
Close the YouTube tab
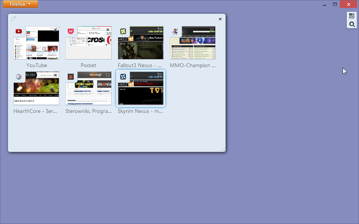[55, 30]
